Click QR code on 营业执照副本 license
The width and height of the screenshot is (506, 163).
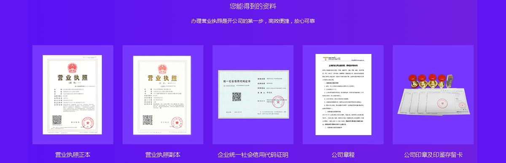[x=147, y=120]
